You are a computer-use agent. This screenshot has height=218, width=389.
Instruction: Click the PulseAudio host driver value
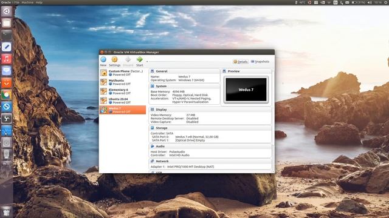point(177,152)
